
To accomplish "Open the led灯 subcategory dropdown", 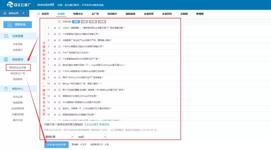I will pyautogui.click(x=92, y=137).
